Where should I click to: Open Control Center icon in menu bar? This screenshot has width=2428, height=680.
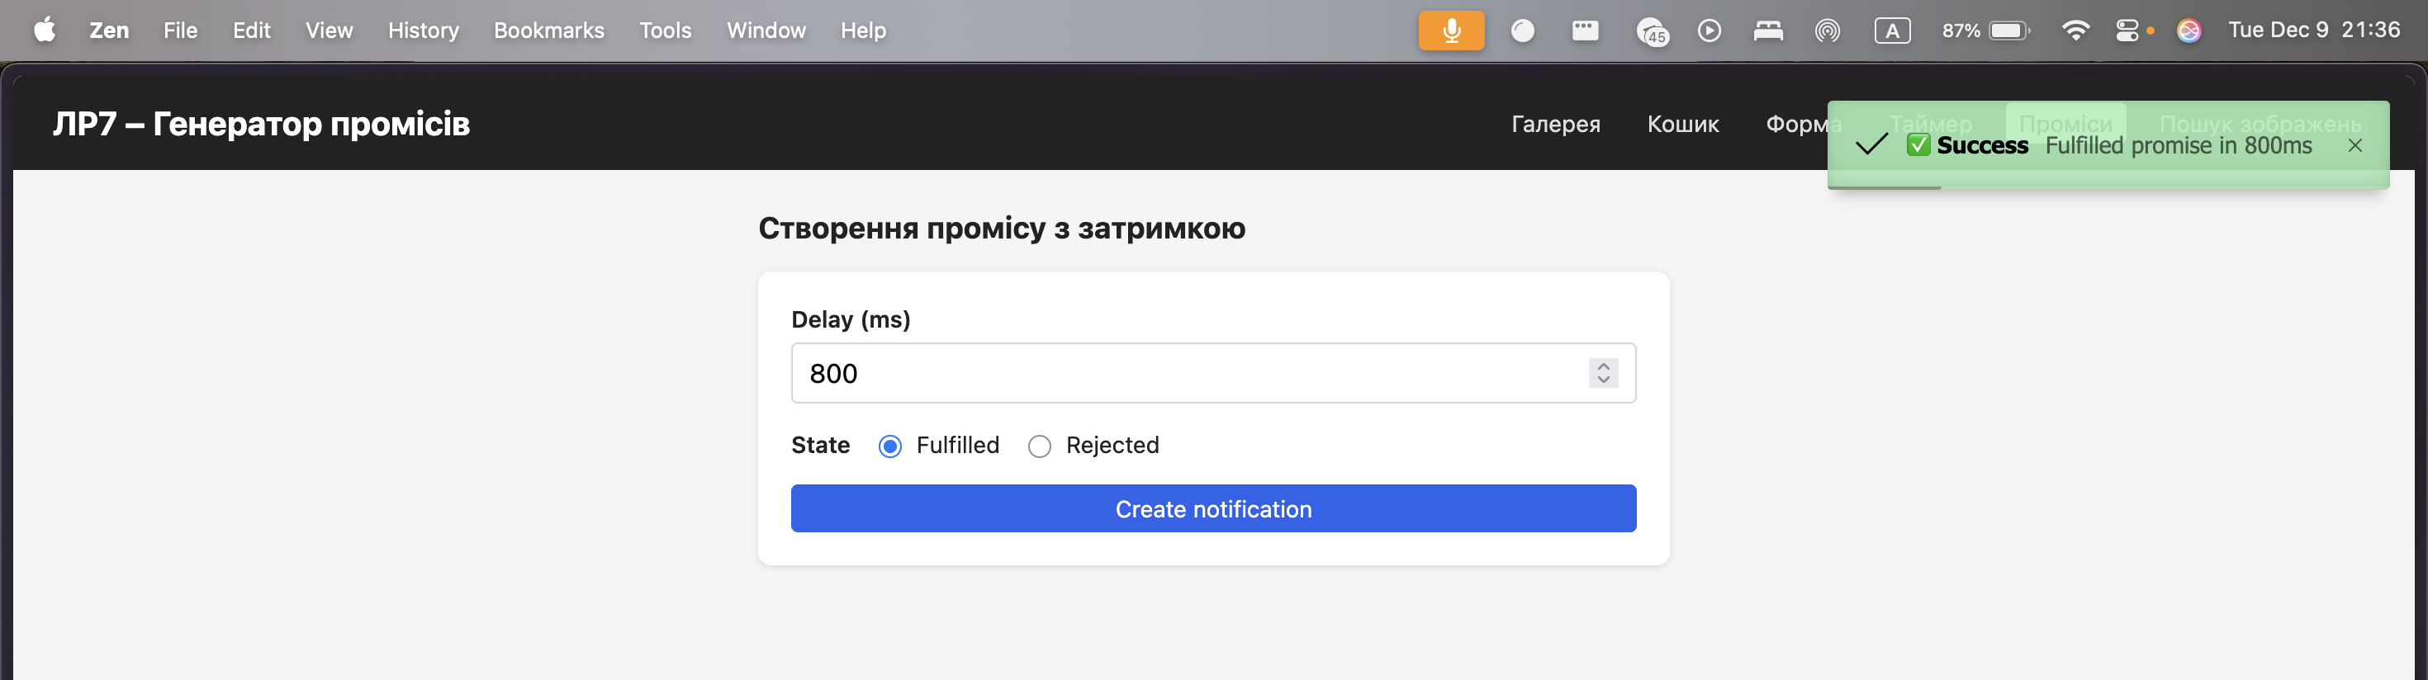pyautogui.click(x=2127, y=31)
